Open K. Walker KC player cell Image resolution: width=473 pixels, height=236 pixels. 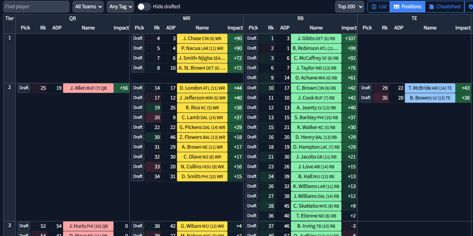pyautogui.click(x=316, y=127)
